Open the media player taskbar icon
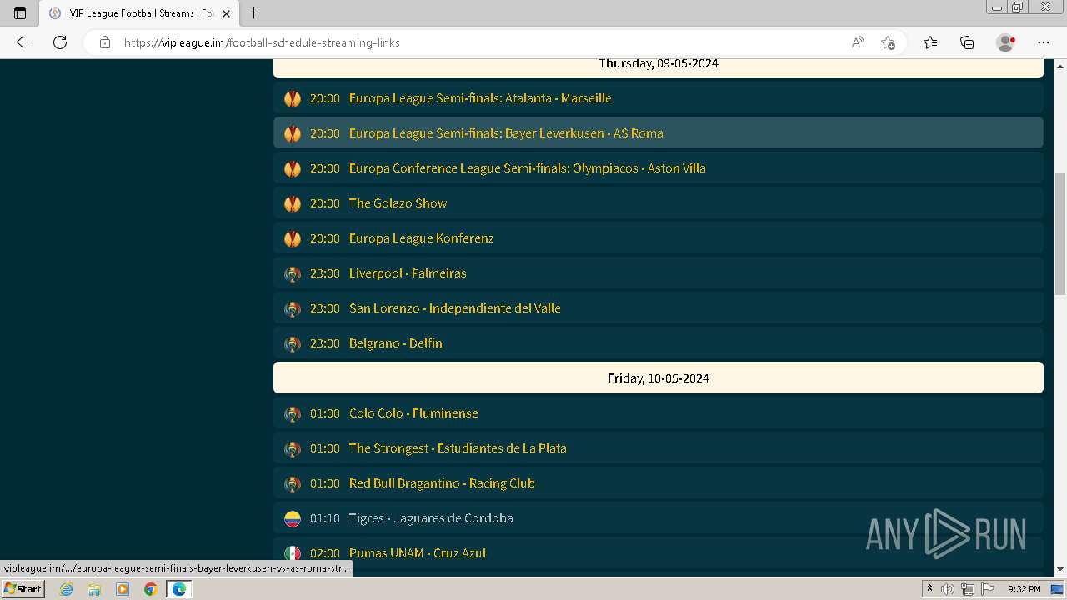This screenshot has height=600, width=1067. (123, 589)
